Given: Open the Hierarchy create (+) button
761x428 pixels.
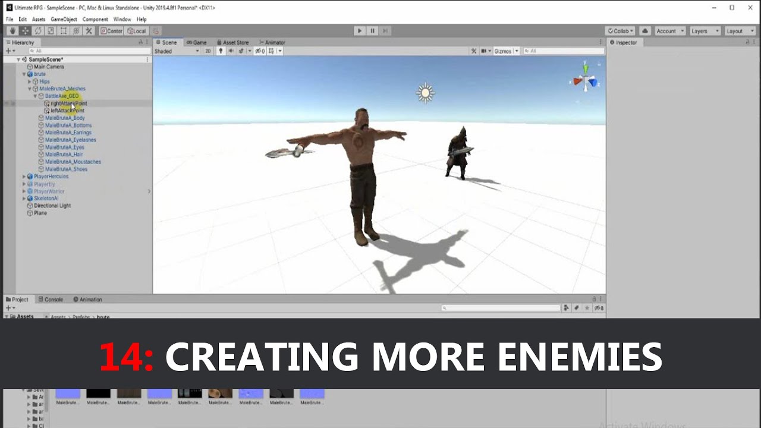Looking at the screenshot, I should 10,51.
